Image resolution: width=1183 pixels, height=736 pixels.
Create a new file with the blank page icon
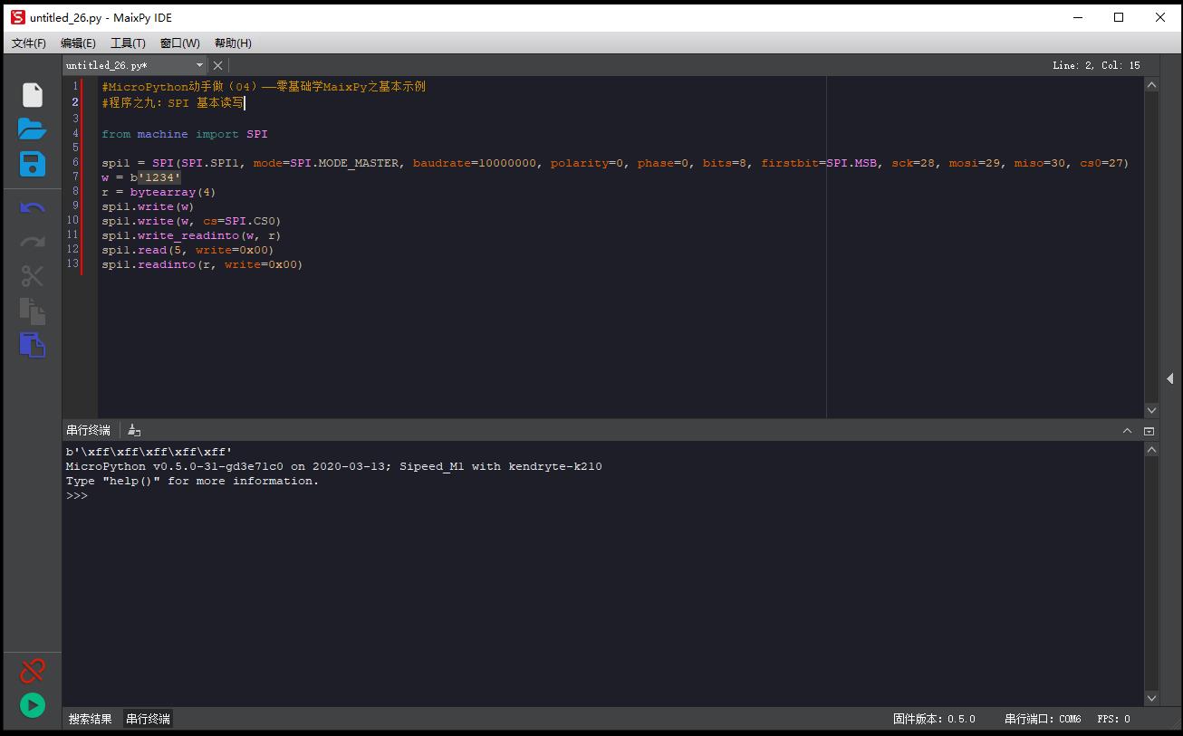tap(33, 95)
